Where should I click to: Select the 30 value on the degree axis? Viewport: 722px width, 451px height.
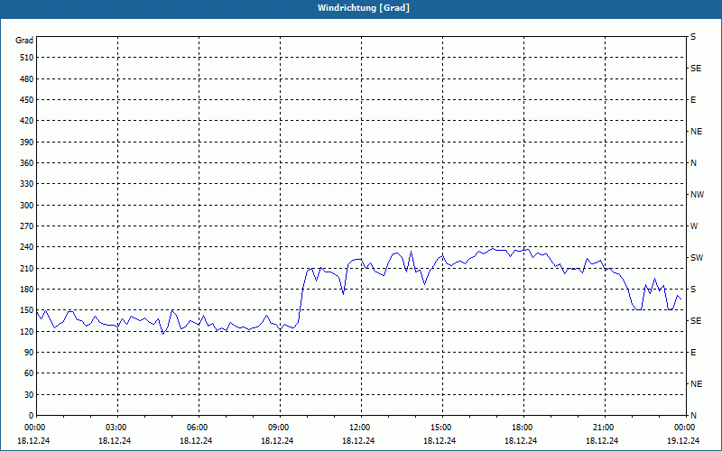[x=29, y=395]
